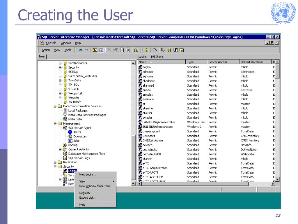Click the New Job toolbar icon
Viewport: 298px width, 224px height.
pyautogui.click(x=182, y=50)
